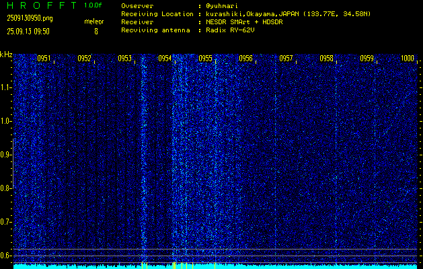Select the 0.8 frequency axis label
This screenshot has height=269, width=423.
click(5, 188)
